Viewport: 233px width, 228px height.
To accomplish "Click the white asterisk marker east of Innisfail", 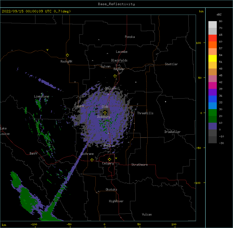I will (136, 82).
